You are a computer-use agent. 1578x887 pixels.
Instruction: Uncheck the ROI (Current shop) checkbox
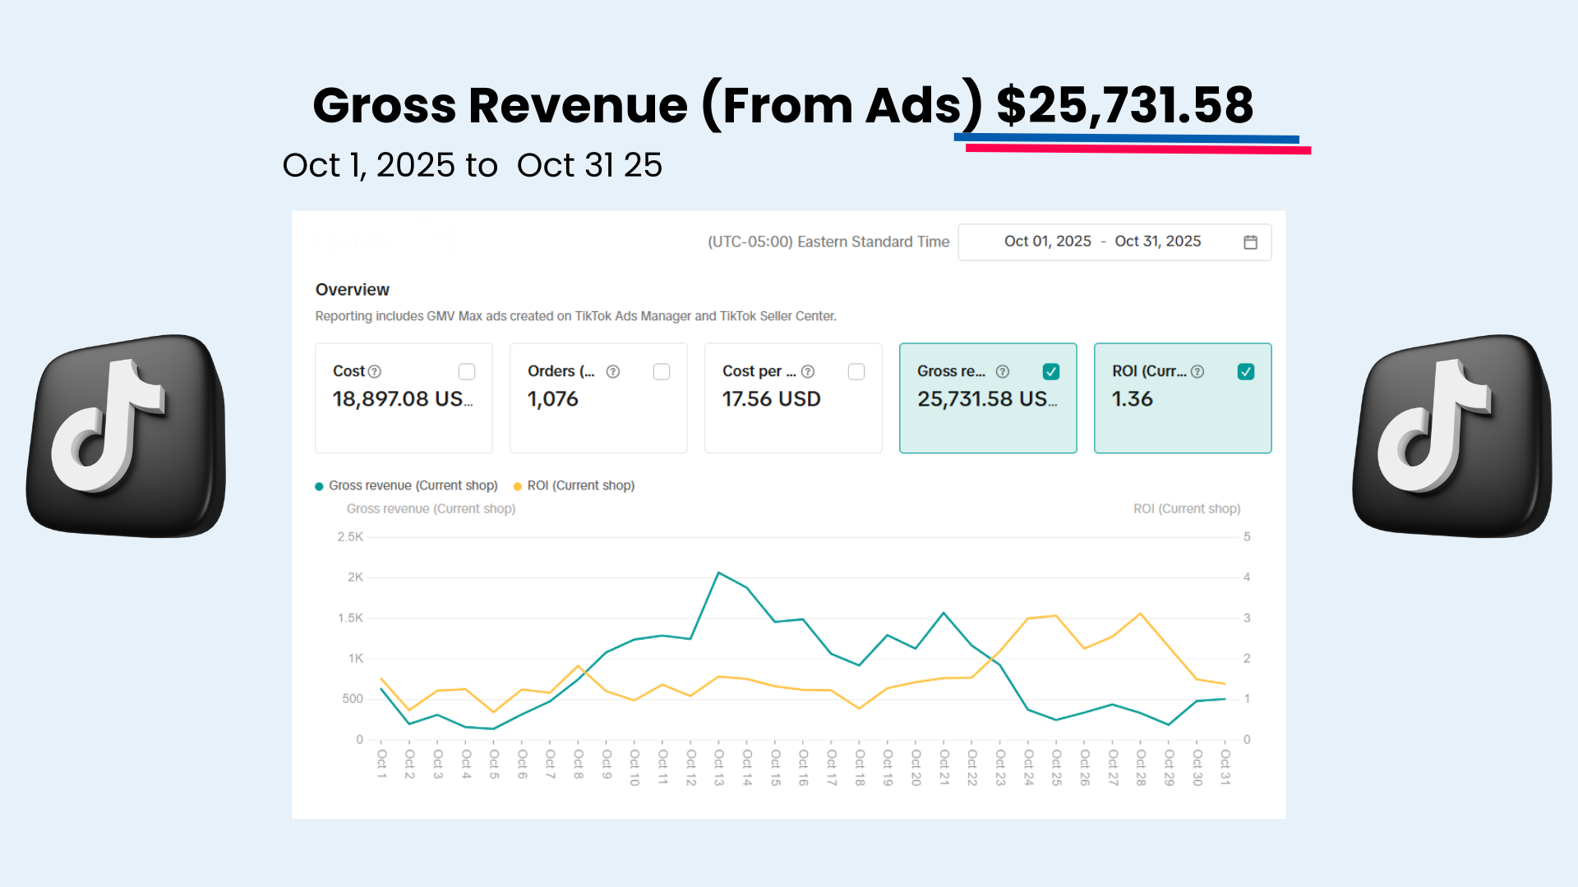[x=1246, y=371]
